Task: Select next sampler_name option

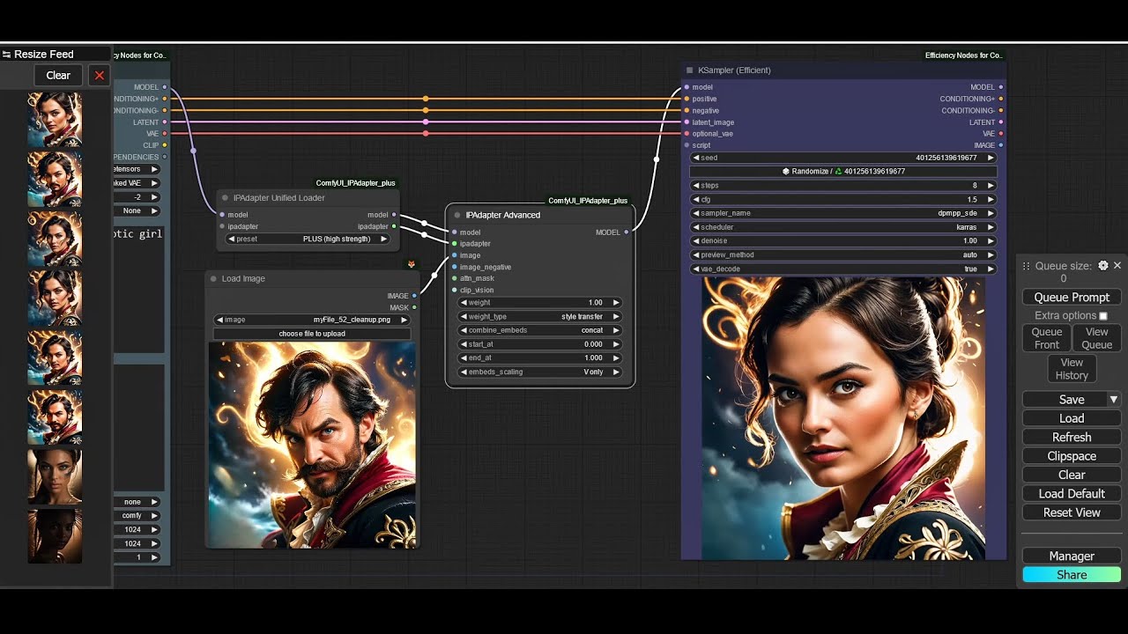Action: 991,213
